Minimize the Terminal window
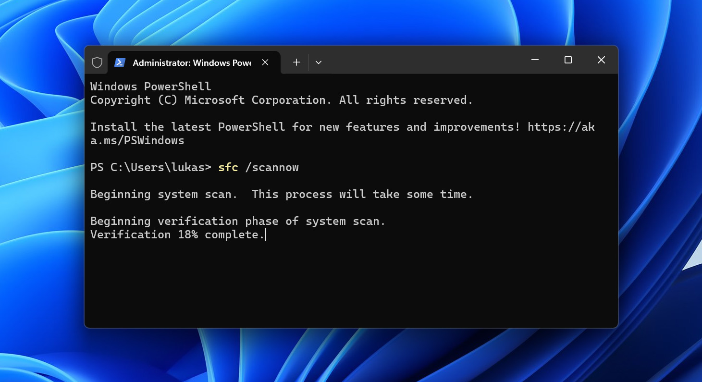This screenshot has height=382, width=702. 535,60
